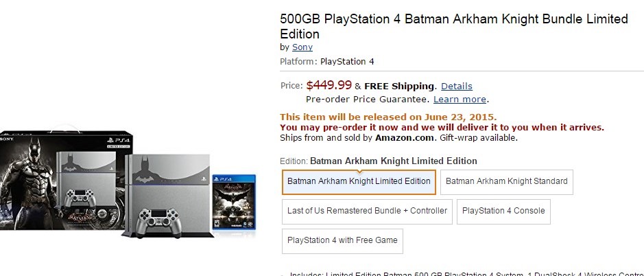The width and height of the screenshot is (644, 276).
Task: Click the $449.99 price
Action: (x=329, y=85)
